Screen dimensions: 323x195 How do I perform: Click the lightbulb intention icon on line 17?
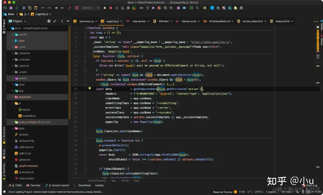[x=90, y=88]
